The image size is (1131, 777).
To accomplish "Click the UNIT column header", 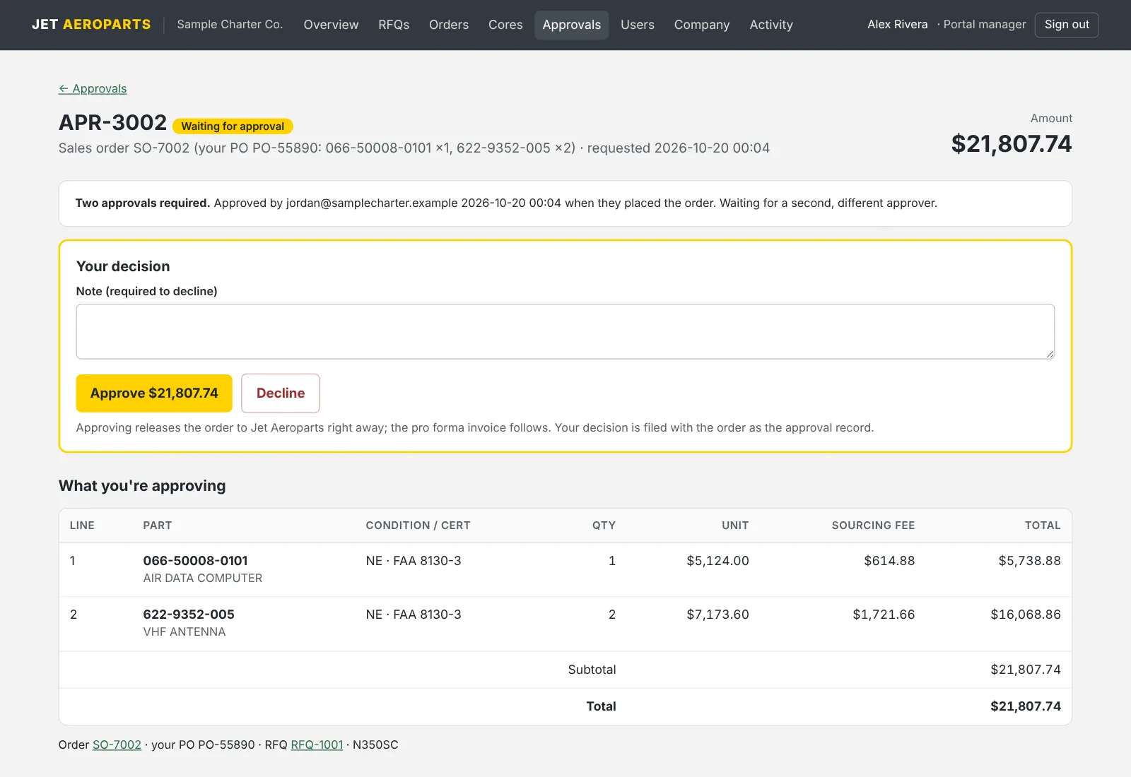I will pos(735,526).
